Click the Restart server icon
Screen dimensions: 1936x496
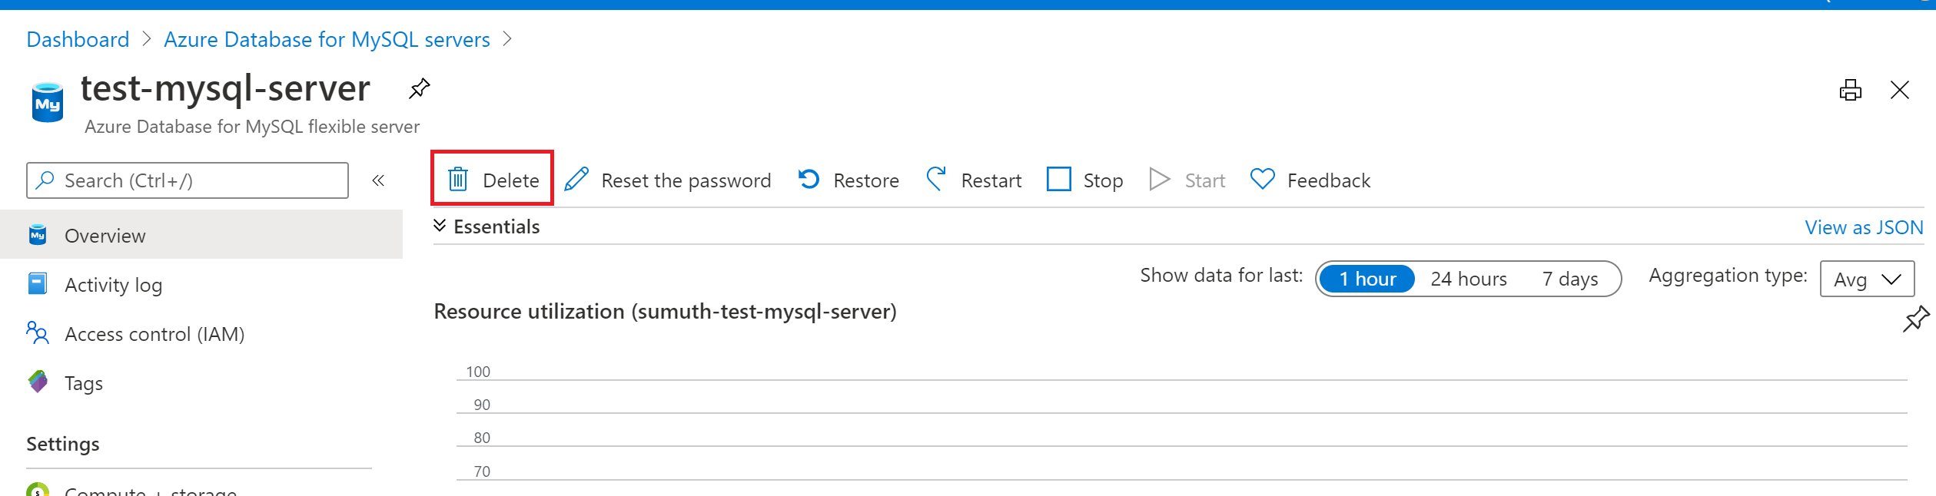pos(936,180)
